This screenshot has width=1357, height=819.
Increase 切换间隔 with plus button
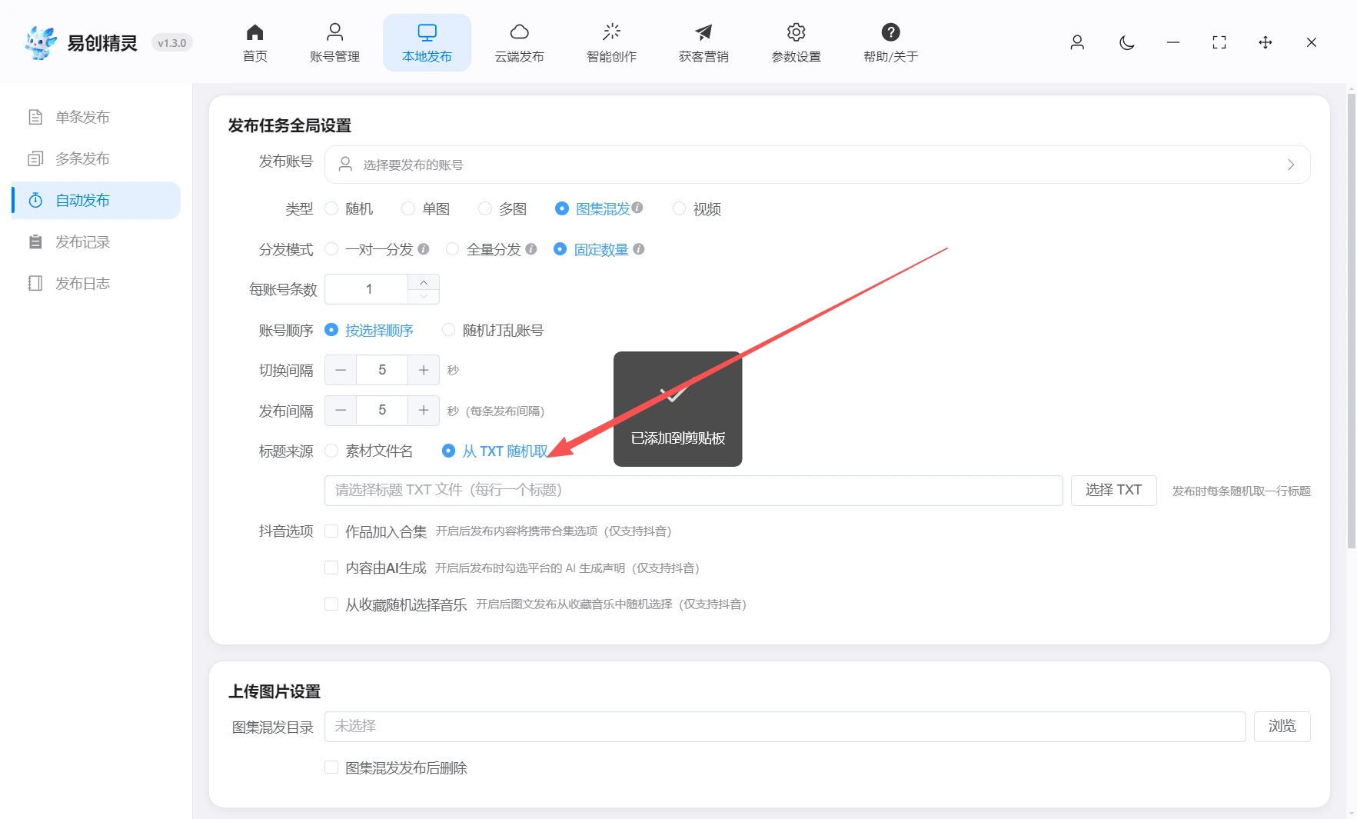pos(424,370)
